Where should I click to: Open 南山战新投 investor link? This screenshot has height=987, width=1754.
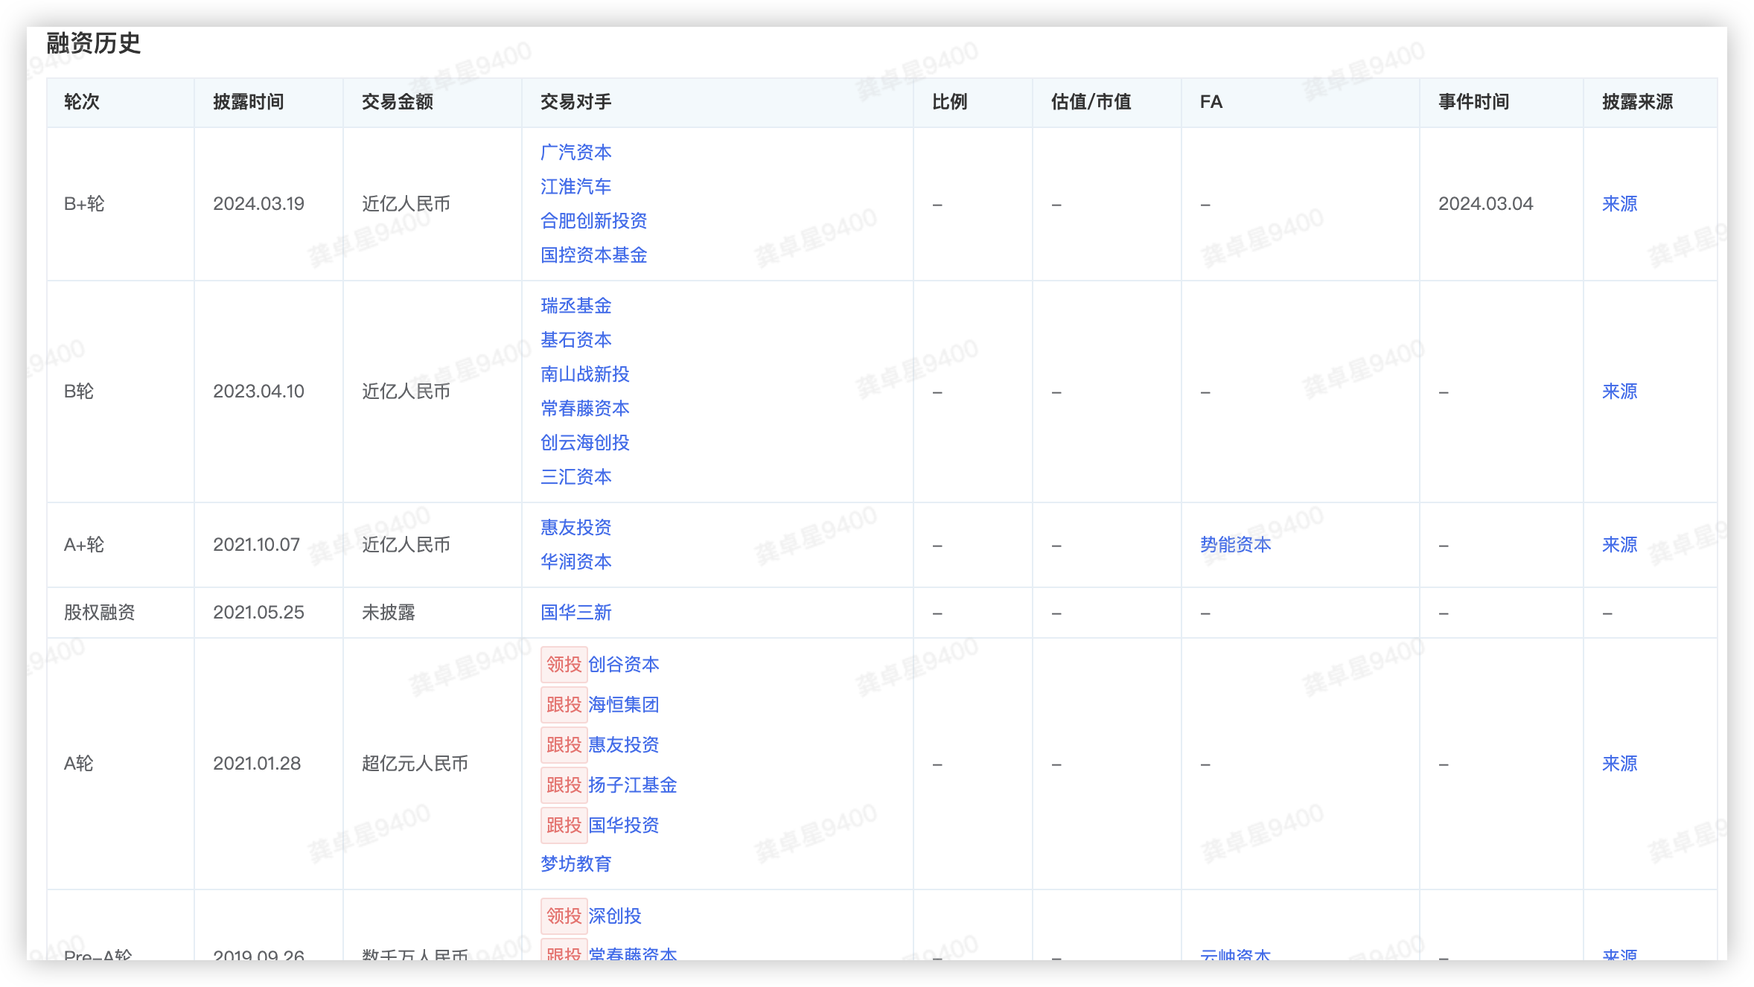click(584, 374)
